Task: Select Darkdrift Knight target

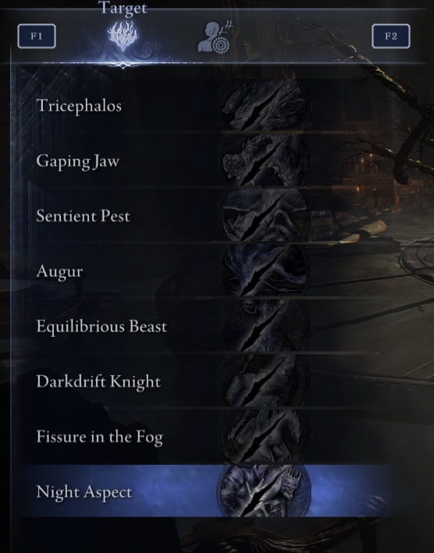Action: pyautogui.click(x=205, y=381)
